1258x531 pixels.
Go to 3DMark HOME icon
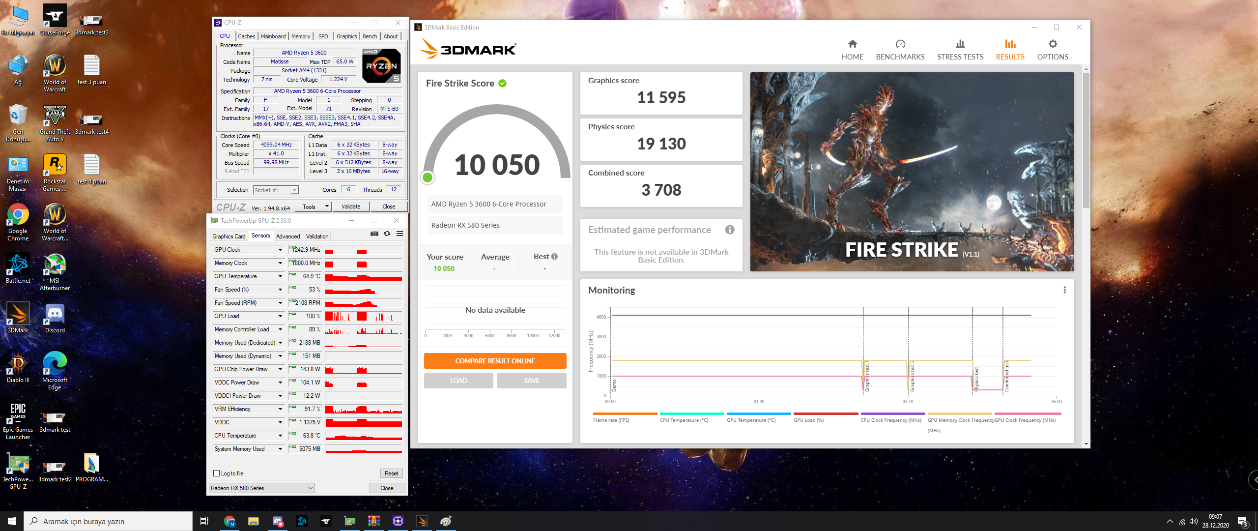[852, 44]
